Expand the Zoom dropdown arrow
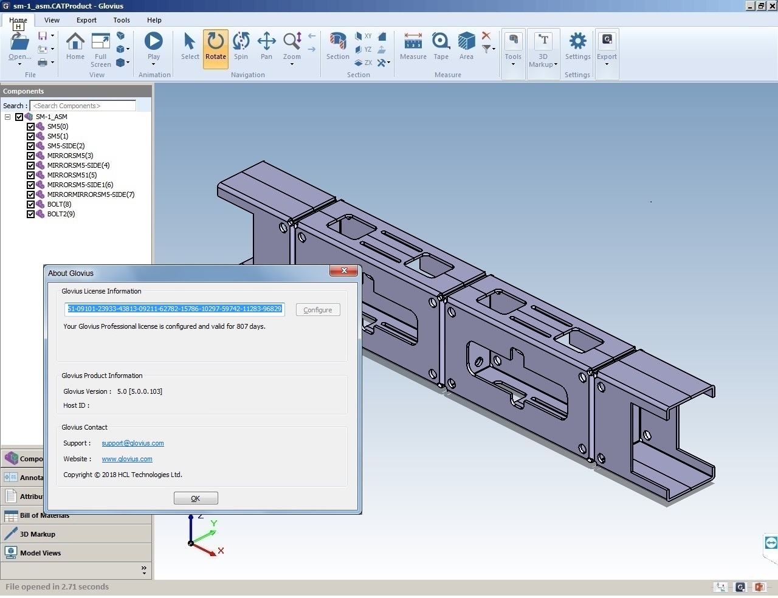The image size is (778, 598). click(292, 64)
